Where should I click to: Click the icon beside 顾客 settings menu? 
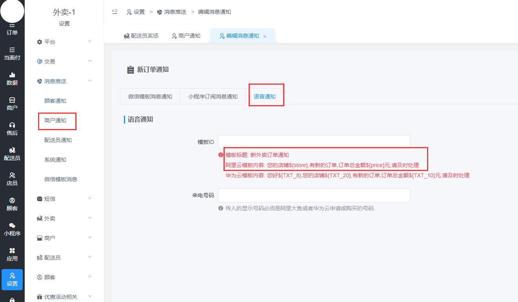pyautogui.click(x=39, y=277)
